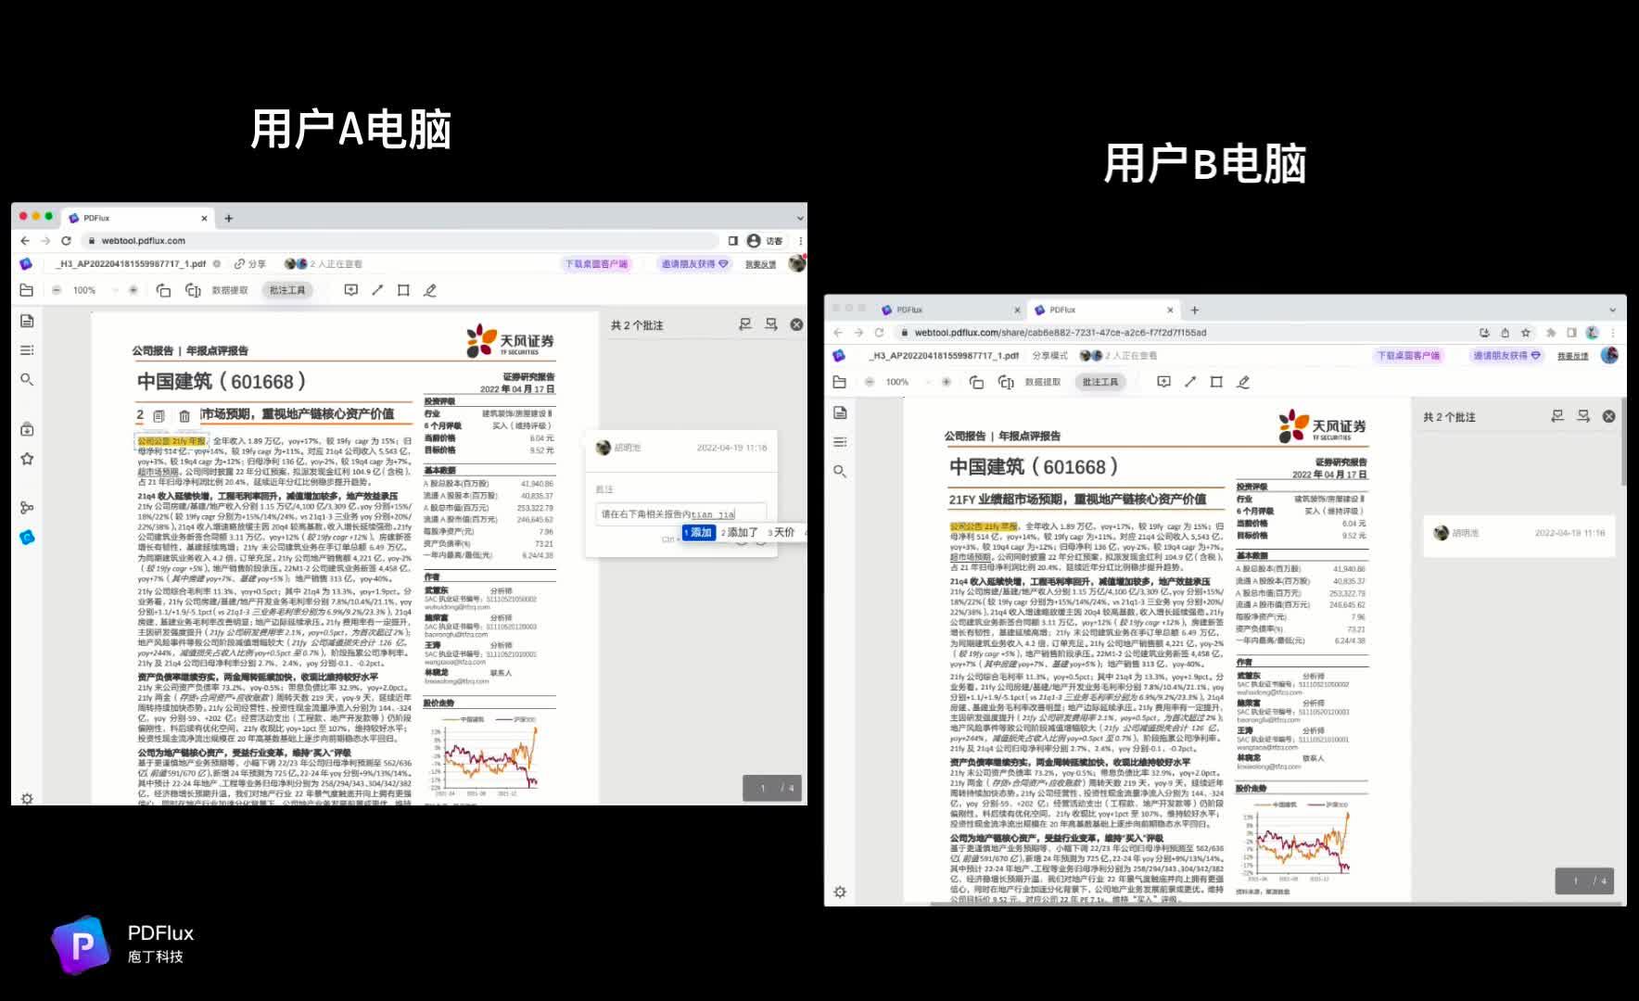Open the page thumbnails panel icon
Screen dimensions: 1639x1001
tap(26, 322)
